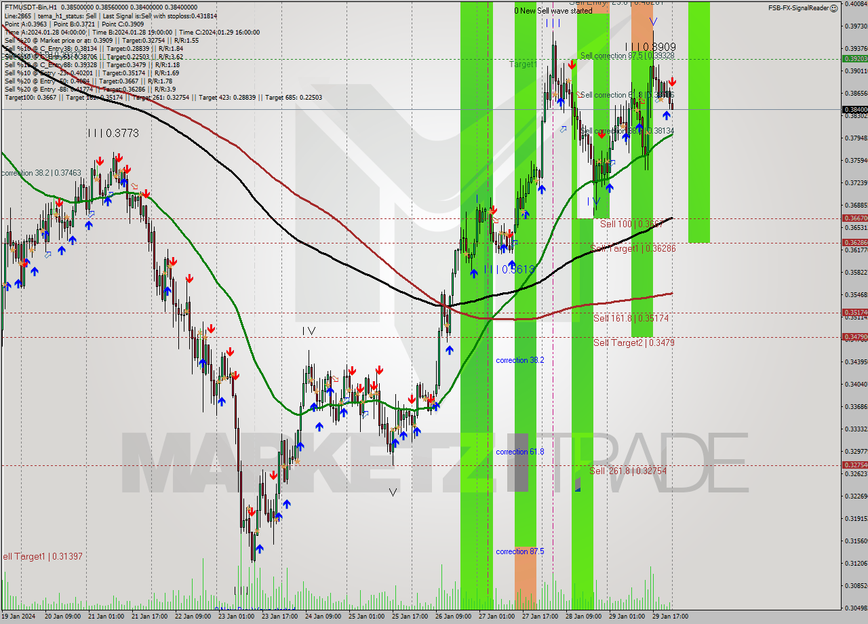Select the green 'Target1' label
Screen dimensions: 868x624
click(523, 64)
